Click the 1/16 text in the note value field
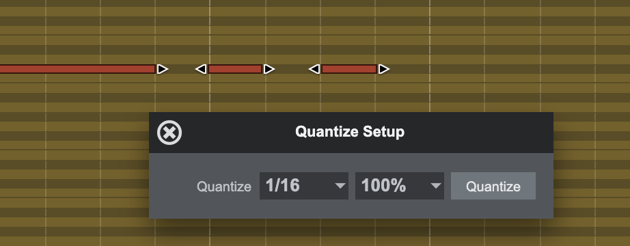630x246 pixels. [282, 186]
